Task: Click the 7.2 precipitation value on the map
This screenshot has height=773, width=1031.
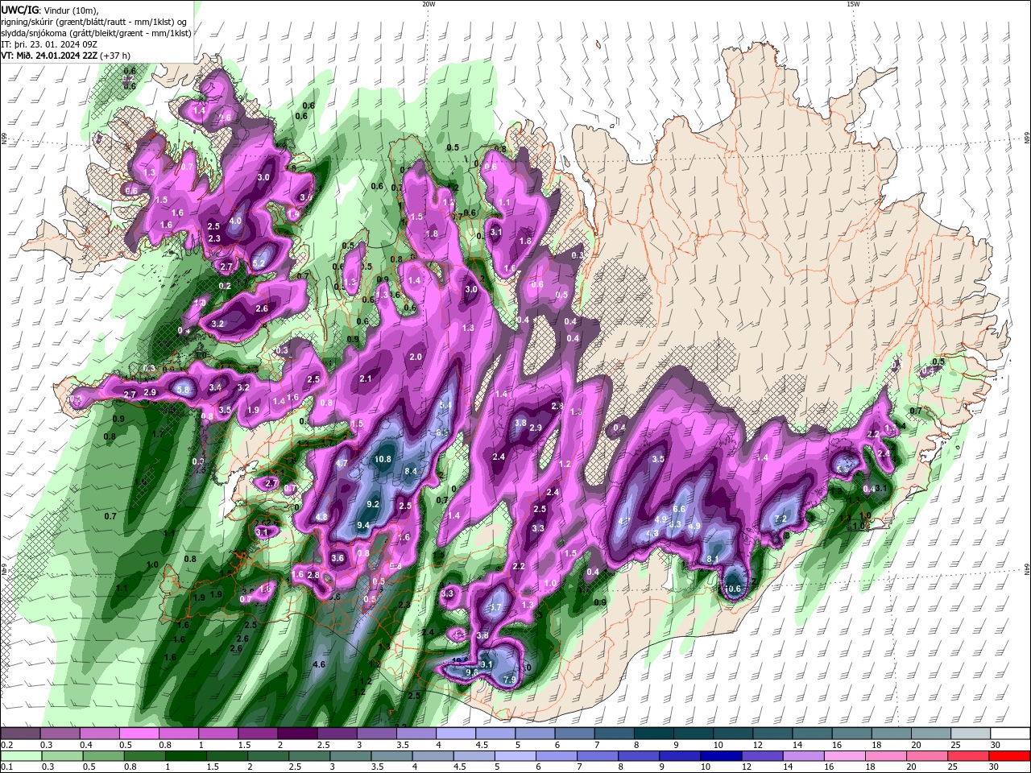Action: [x=780, y=519]
